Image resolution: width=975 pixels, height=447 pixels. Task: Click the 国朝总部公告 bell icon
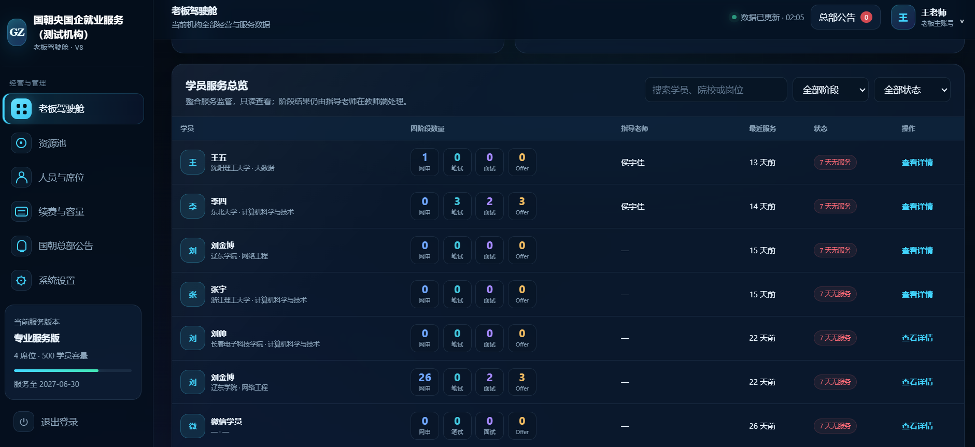[21, 246]
